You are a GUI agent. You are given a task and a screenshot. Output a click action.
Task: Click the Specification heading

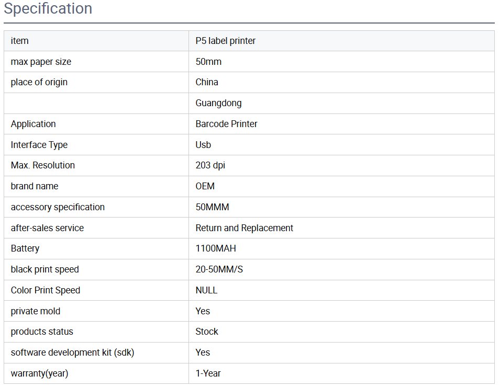coord(48,9)
